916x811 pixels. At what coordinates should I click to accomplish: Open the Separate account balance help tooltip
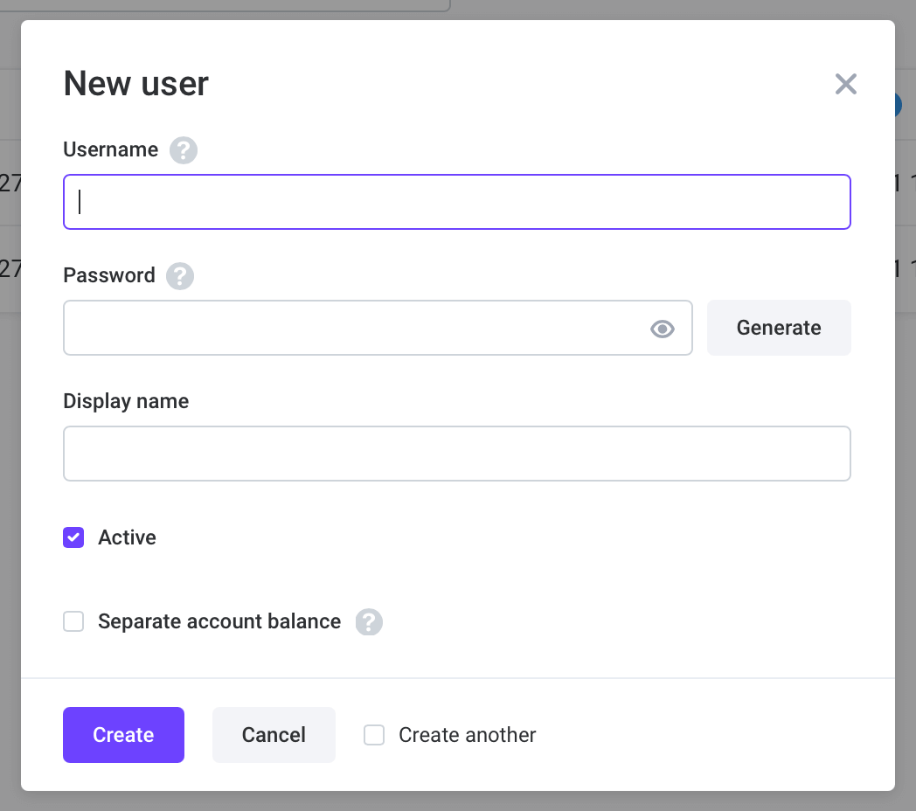(369, 621)
